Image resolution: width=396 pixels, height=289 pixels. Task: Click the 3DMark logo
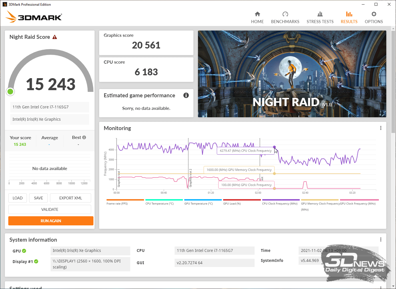point(34,17)
